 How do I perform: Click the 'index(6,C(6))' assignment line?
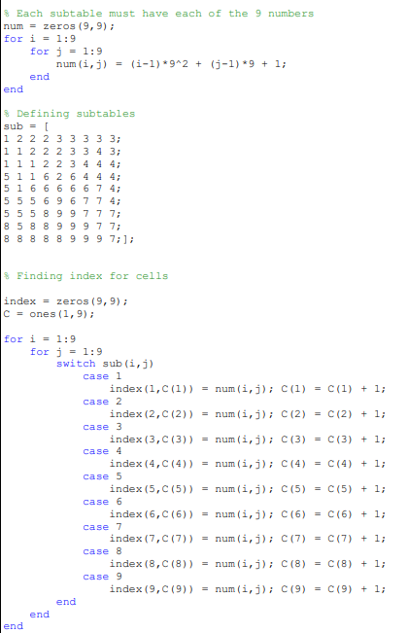(248, 514)
